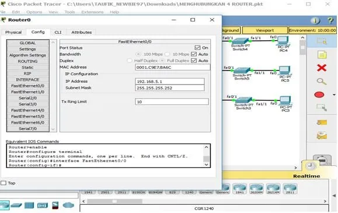The image size is (338, 213).
Task: Open the PC3 device in workspace
Action: [285, 101]
